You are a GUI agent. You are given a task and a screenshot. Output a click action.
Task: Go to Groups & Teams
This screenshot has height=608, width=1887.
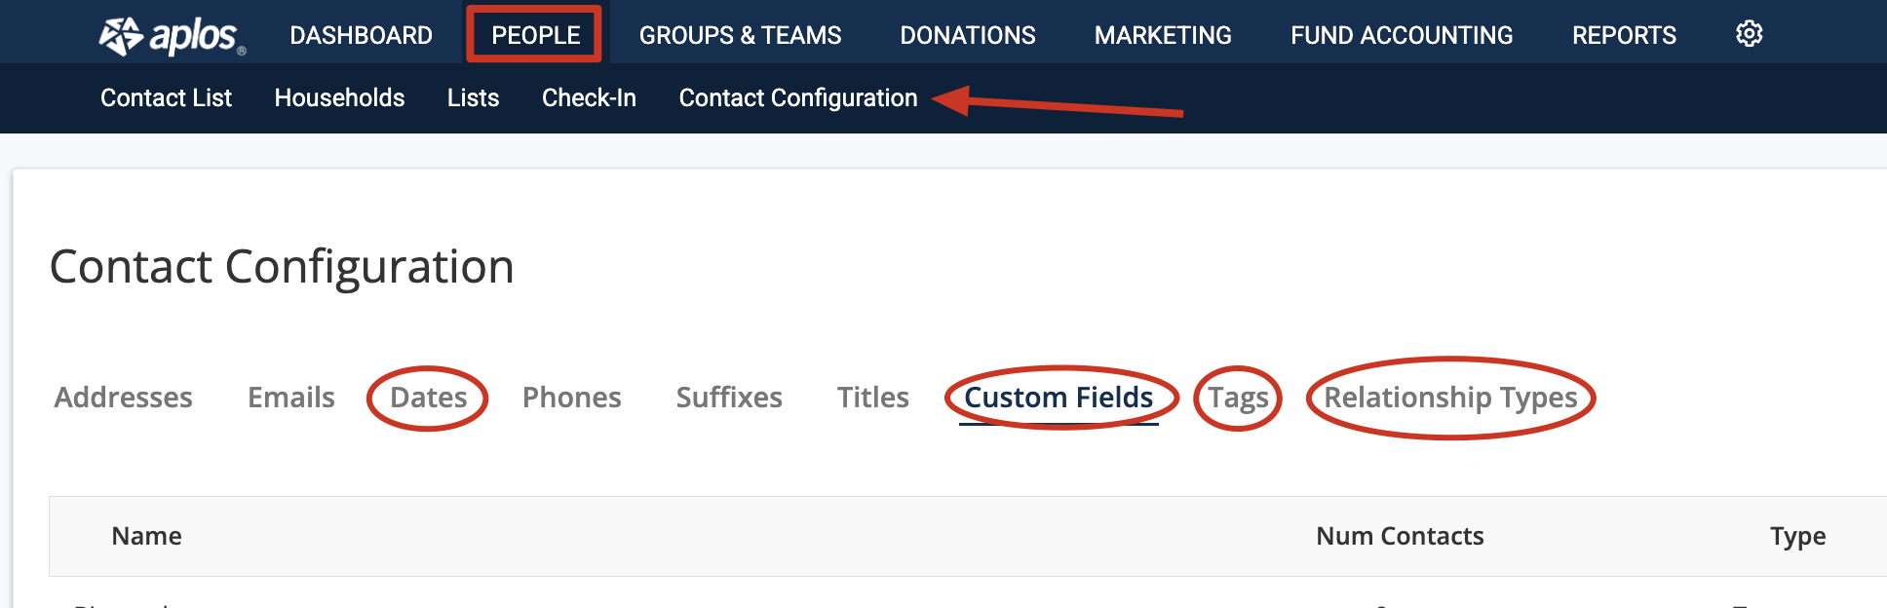click(x=740, y=35)
